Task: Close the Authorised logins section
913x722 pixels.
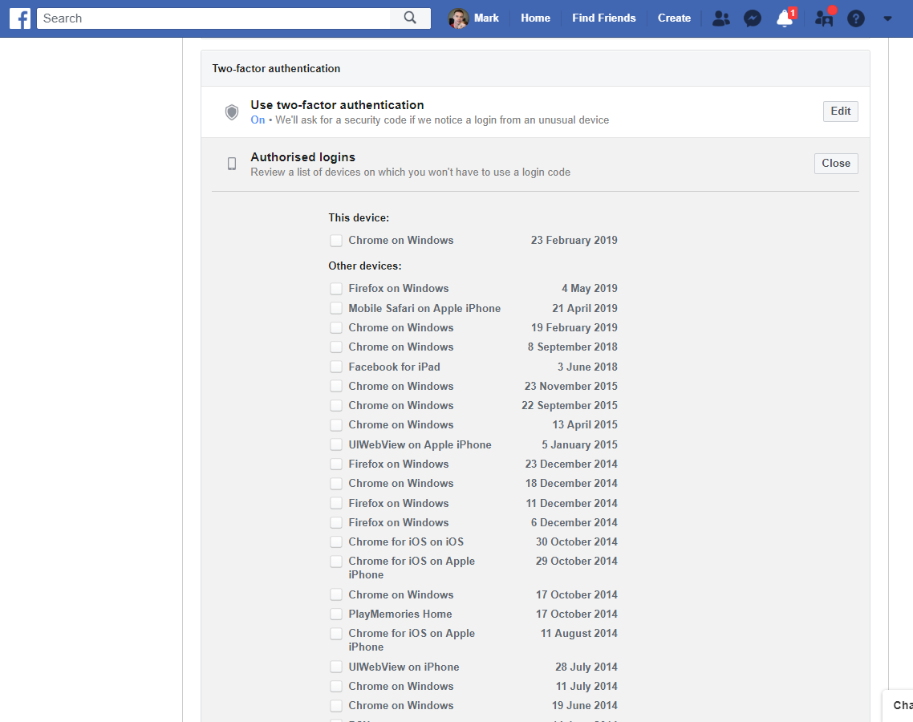Action: (836, 163)
